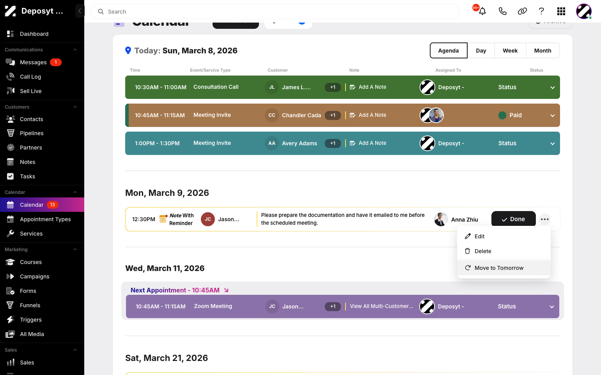Open the help question mark icon

[541, 11]
